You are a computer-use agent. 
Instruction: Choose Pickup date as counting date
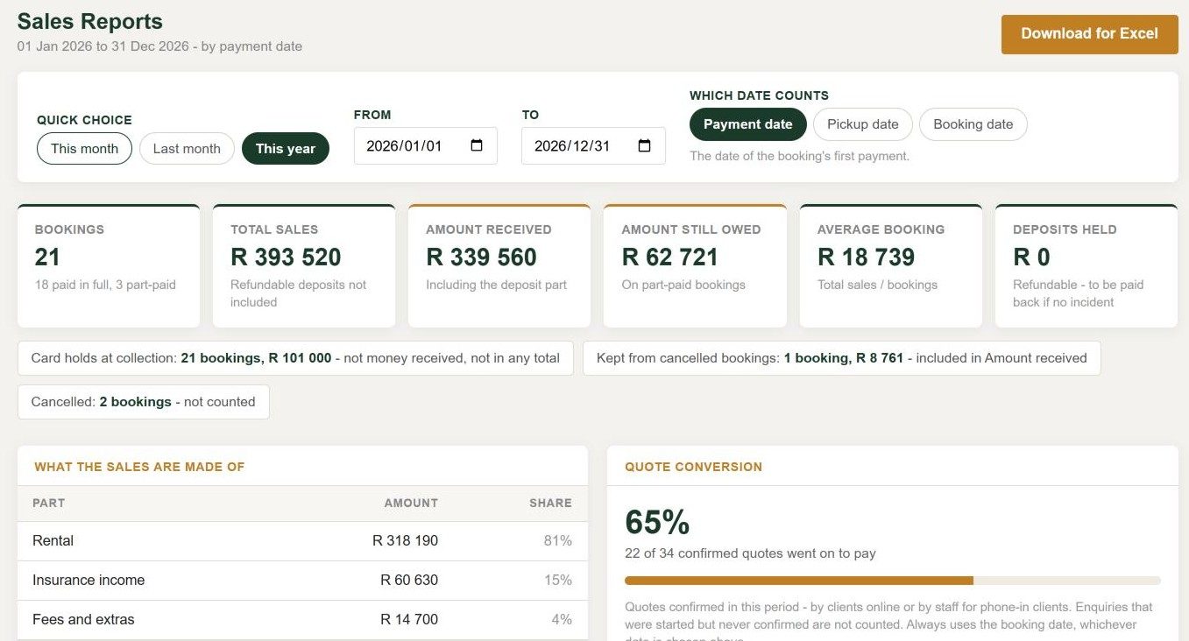(x=863, y=124)
